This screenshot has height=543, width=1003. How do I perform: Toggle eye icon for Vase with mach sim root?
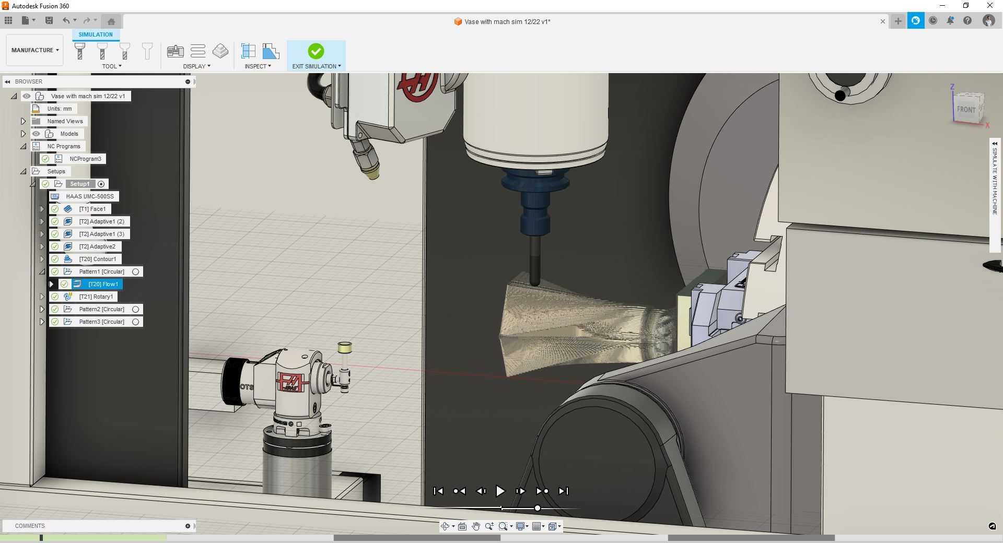[27, 96]
